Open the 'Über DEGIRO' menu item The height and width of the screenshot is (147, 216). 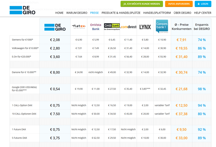coord(183,13)
